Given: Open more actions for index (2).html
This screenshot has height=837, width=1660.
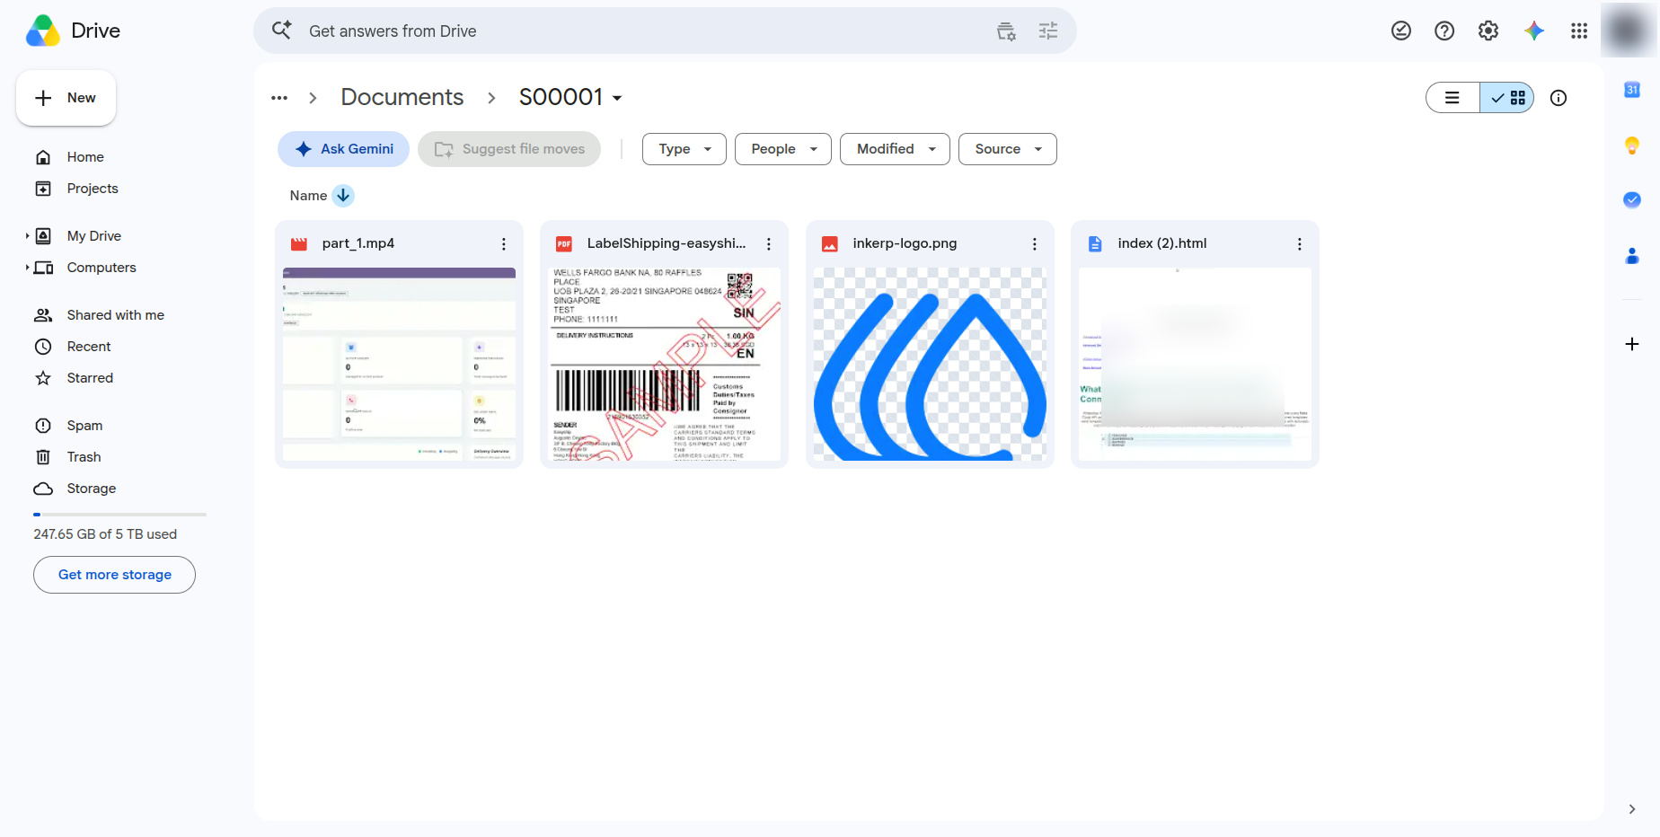Looking at the screenshot, I should 1300,244.
